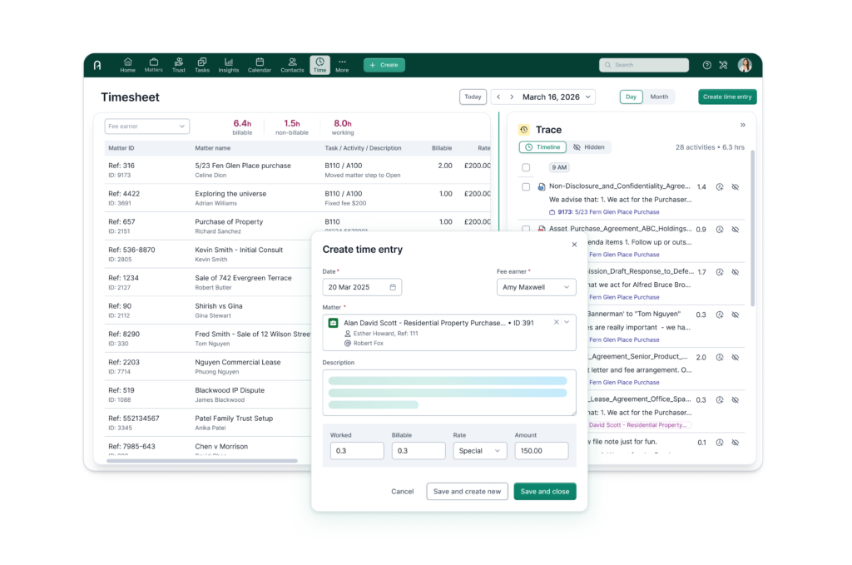852x565 pixels.
Task: Go to next day with right arrow
Action: coord(512,97)
